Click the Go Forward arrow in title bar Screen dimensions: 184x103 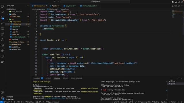[x=58, y=2]
